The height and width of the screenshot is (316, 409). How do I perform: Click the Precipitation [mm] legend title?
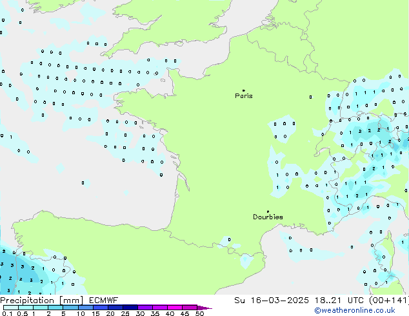click(41, 301)
